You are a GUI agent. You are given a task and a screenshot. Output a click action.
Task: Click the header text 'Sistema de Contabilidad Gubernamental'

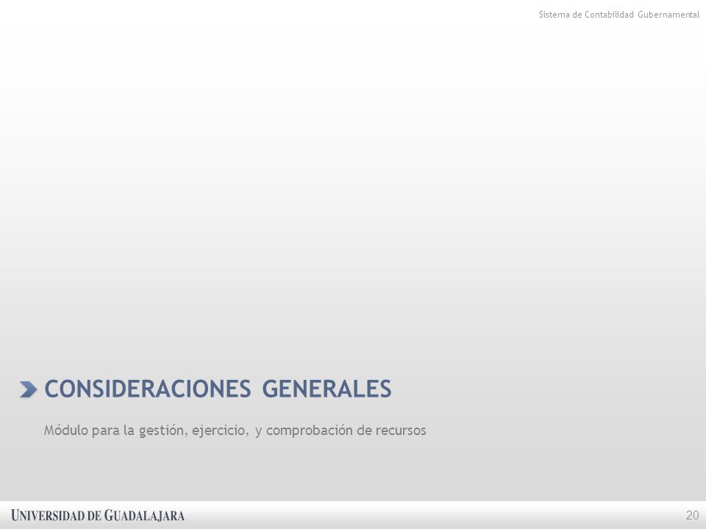coord(619,15)
